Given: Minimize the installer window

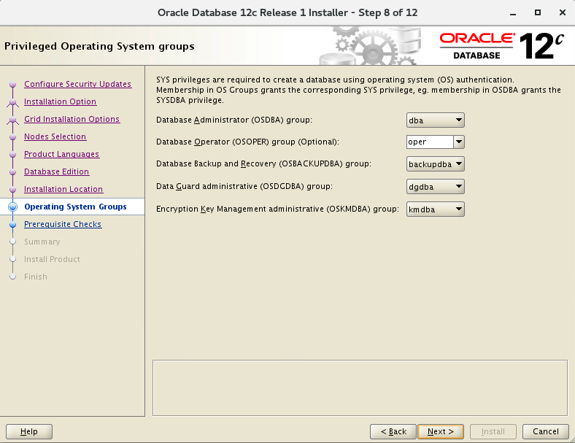Looking at the screenshot, I should 513,13.
